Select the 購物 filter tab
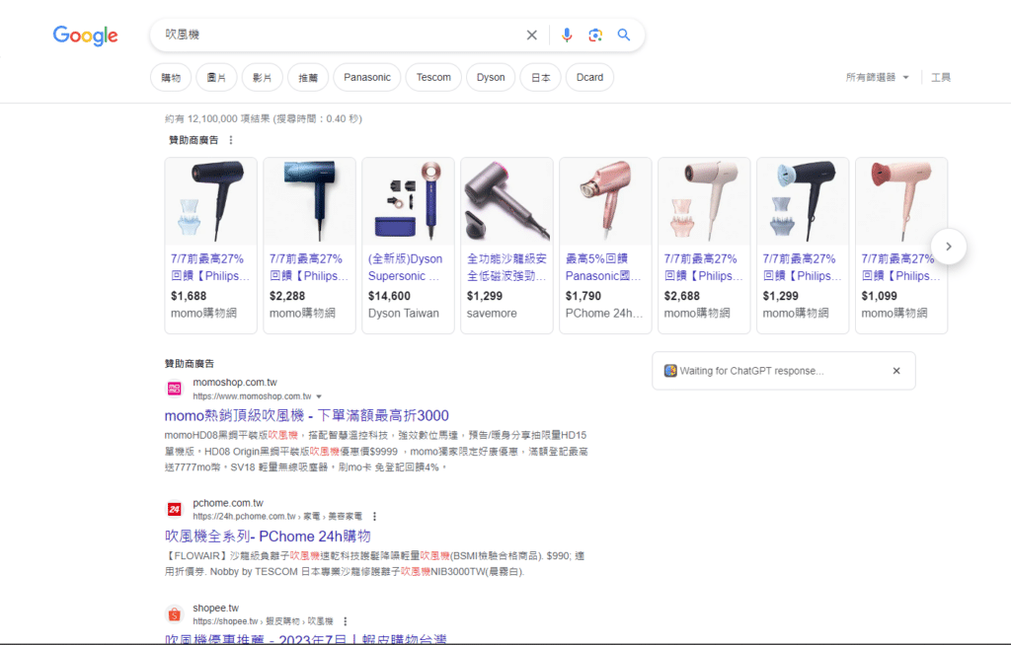Screen dimensions: 1011x645 pos(171,77)
